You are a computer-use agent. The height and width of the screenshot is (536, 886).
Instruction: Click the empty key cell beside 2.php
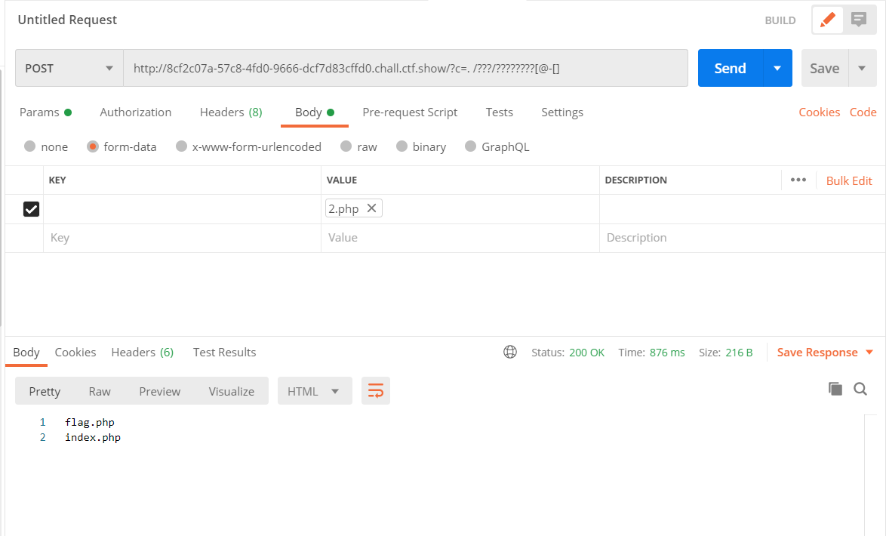click(x=182, y=209)
